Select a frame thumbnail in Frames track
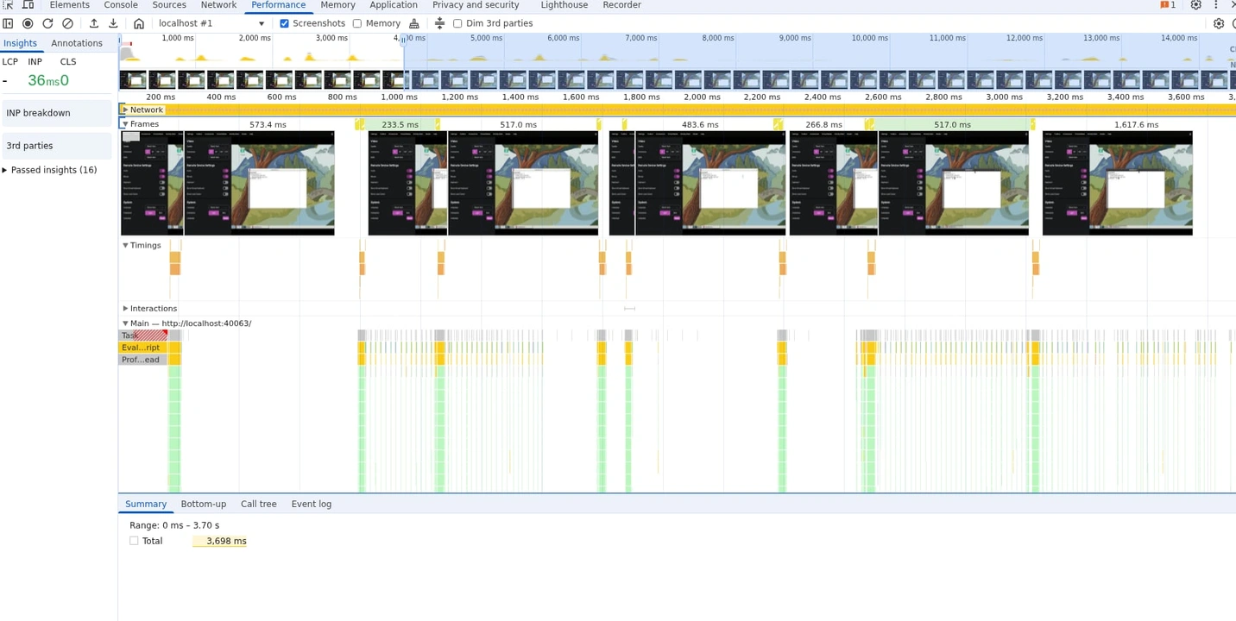 (x=259, y=182)
